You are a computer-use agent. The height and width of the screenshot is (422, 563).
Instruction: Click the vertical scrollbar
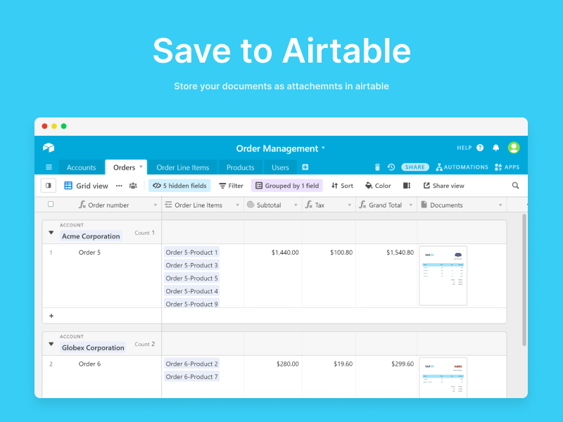524,280
